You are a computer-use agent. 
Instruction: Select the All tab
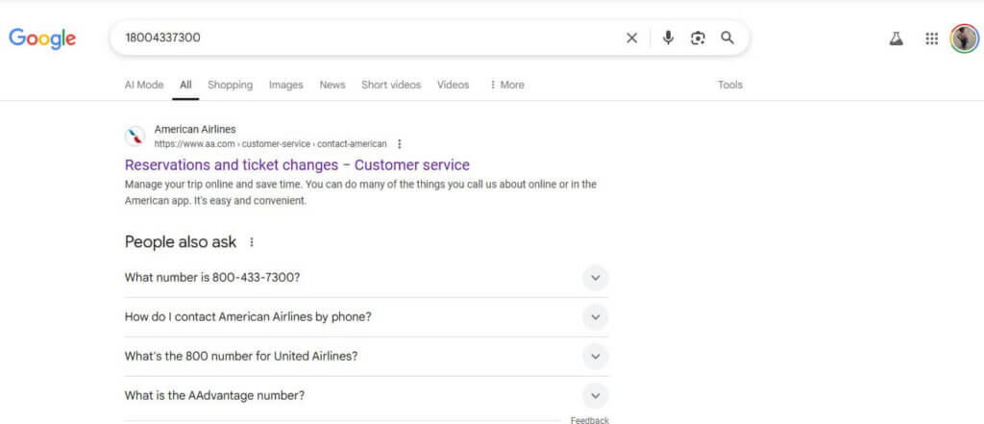point(185,85)
